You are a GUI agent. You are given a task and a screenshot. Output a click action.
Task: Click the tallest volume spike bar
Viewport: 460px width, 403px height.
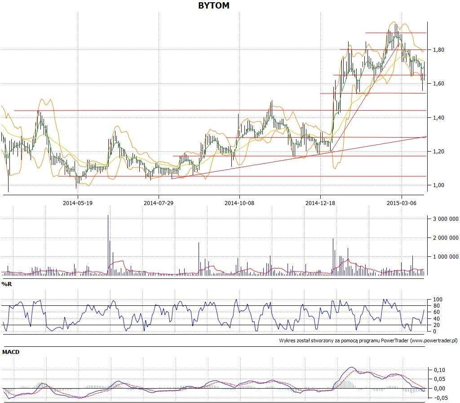tap(108, 245)
